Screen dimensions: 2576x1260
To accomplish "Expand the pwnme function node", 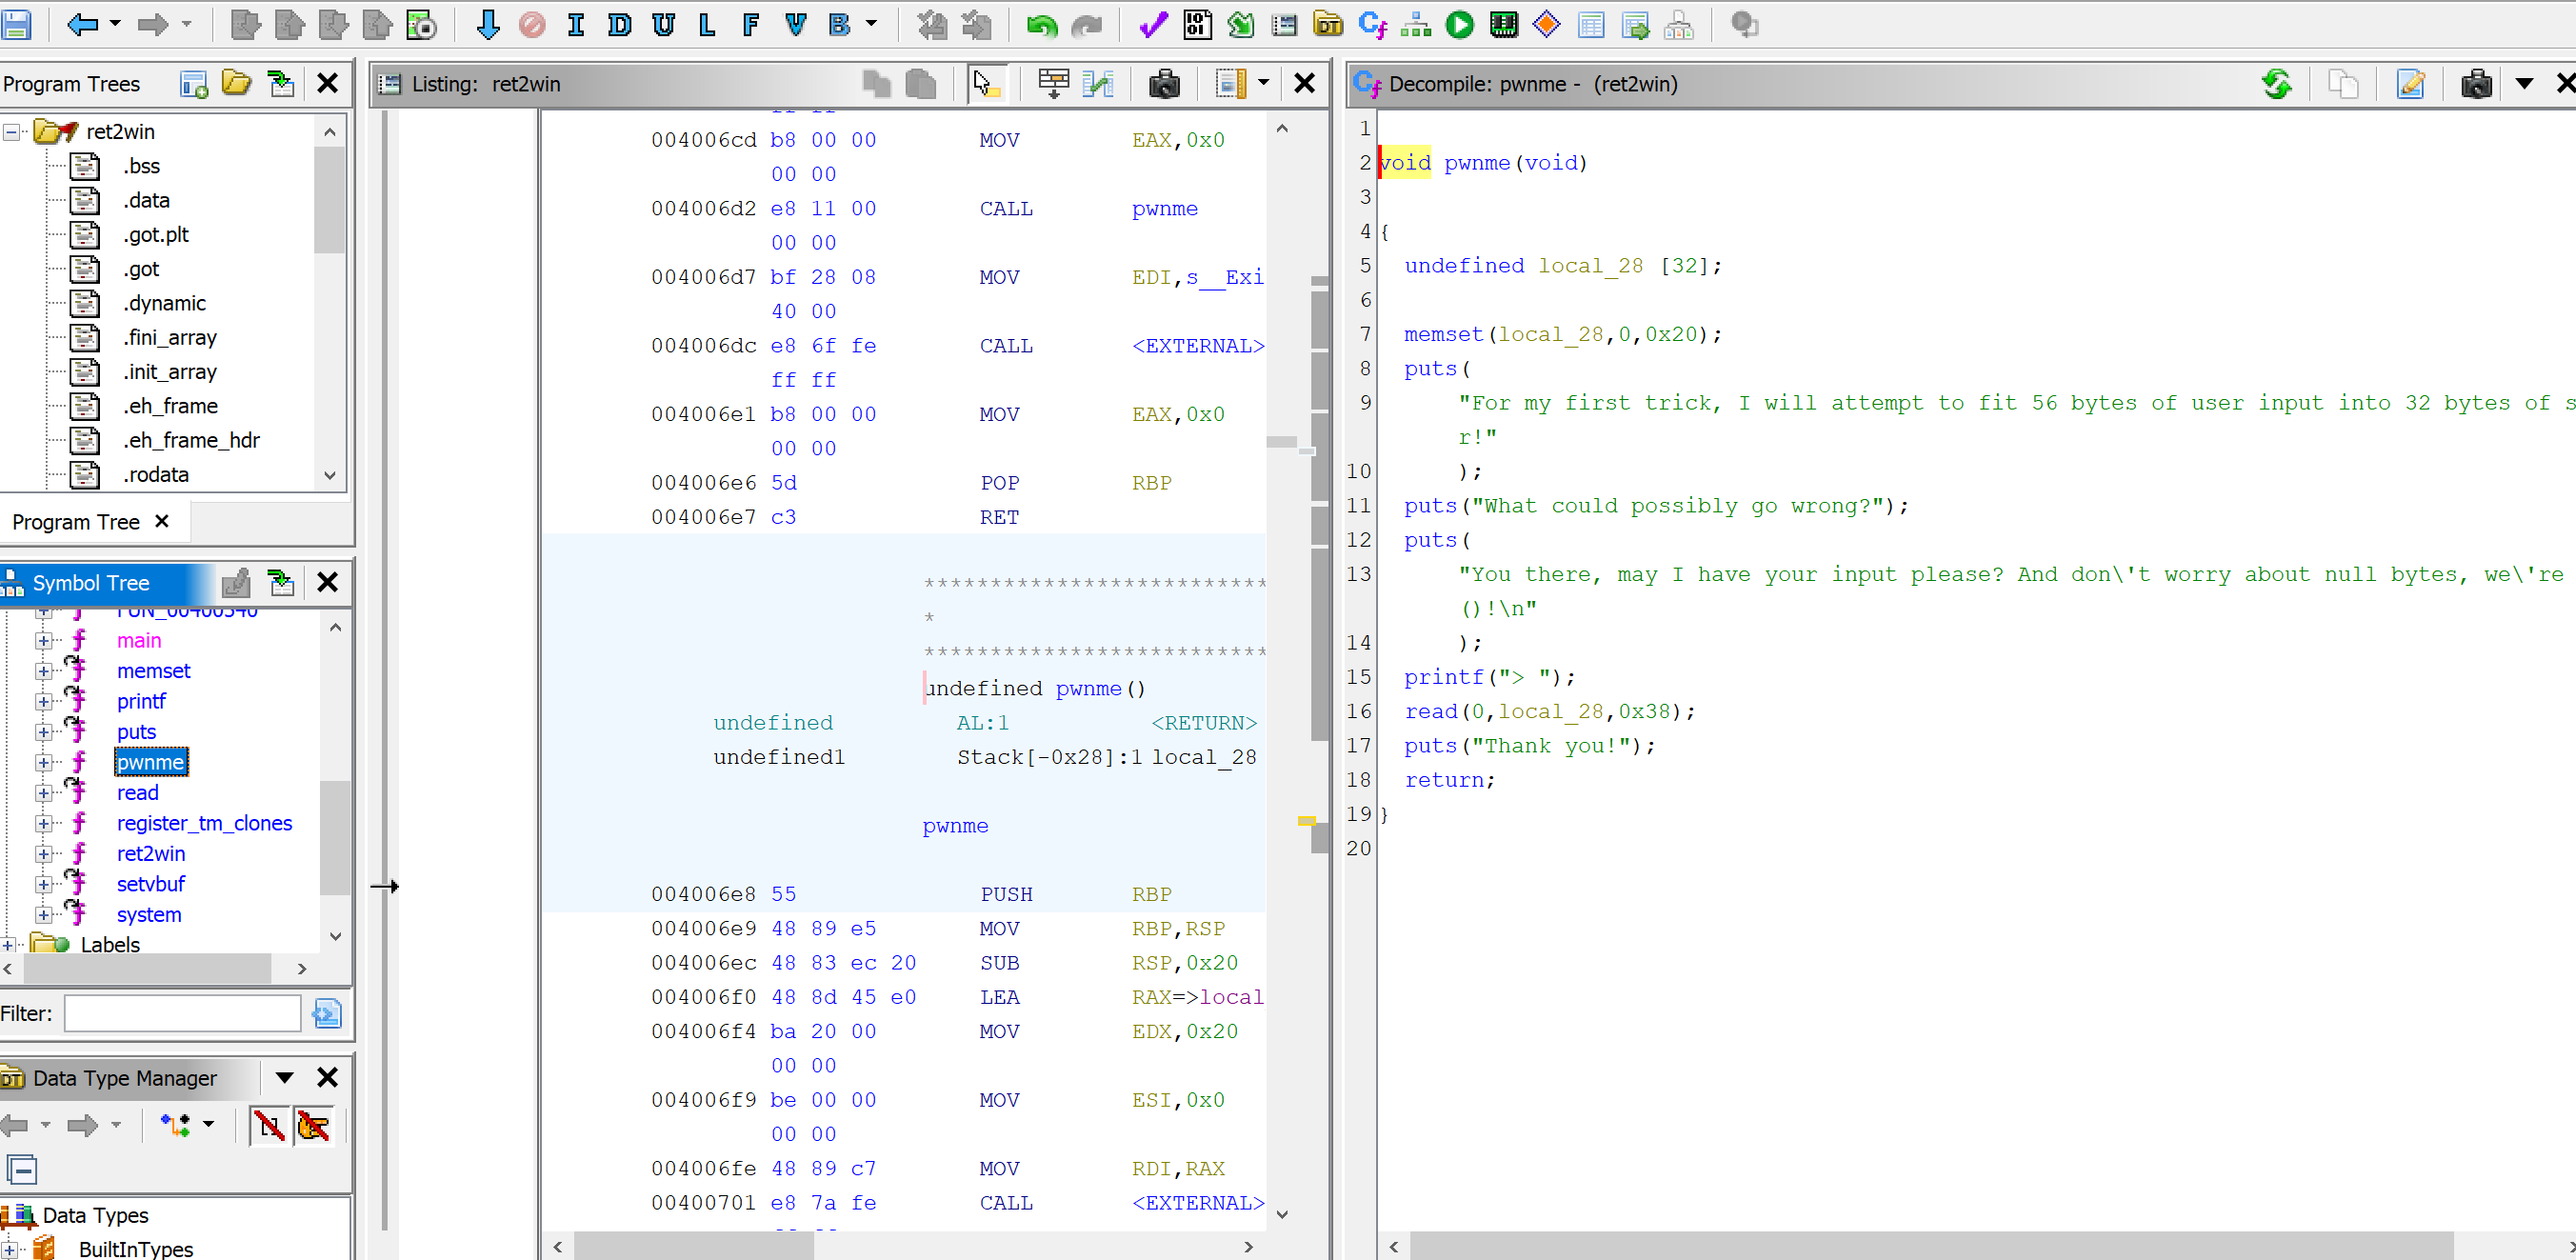I will pos(43,763).
